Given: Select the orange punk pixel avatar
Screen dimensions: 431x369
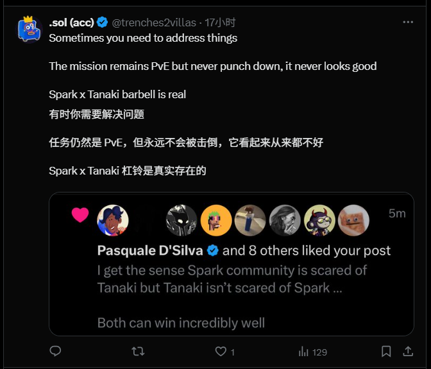Looking at the screenshot, I should pos(216,220).
